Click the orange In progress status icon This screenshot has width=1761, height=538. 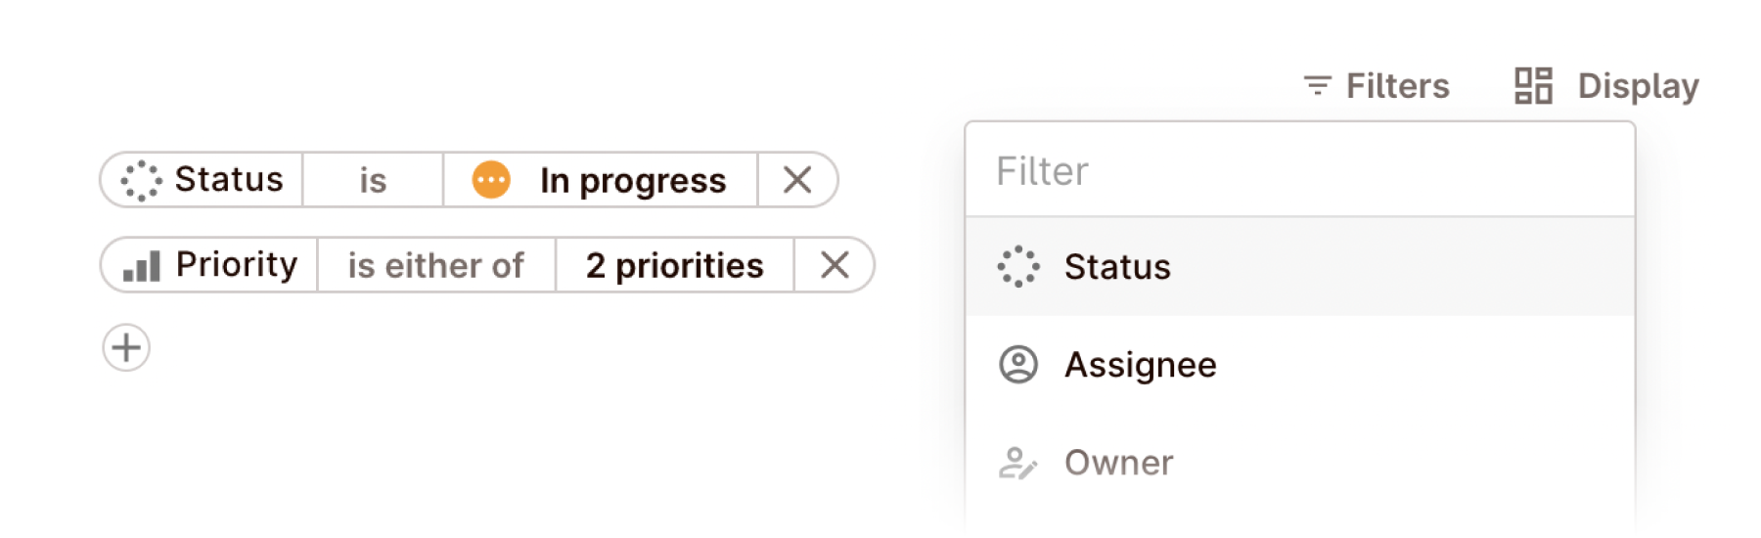pyautogui.click(x=491, y=180)
